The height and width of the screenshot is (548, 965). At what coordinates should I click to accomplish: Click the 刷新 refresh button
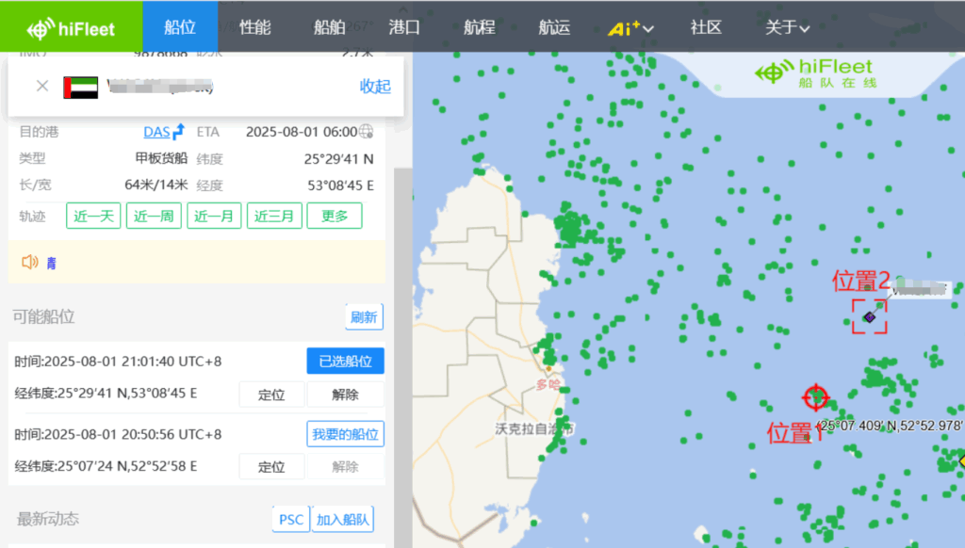point(364,317)
